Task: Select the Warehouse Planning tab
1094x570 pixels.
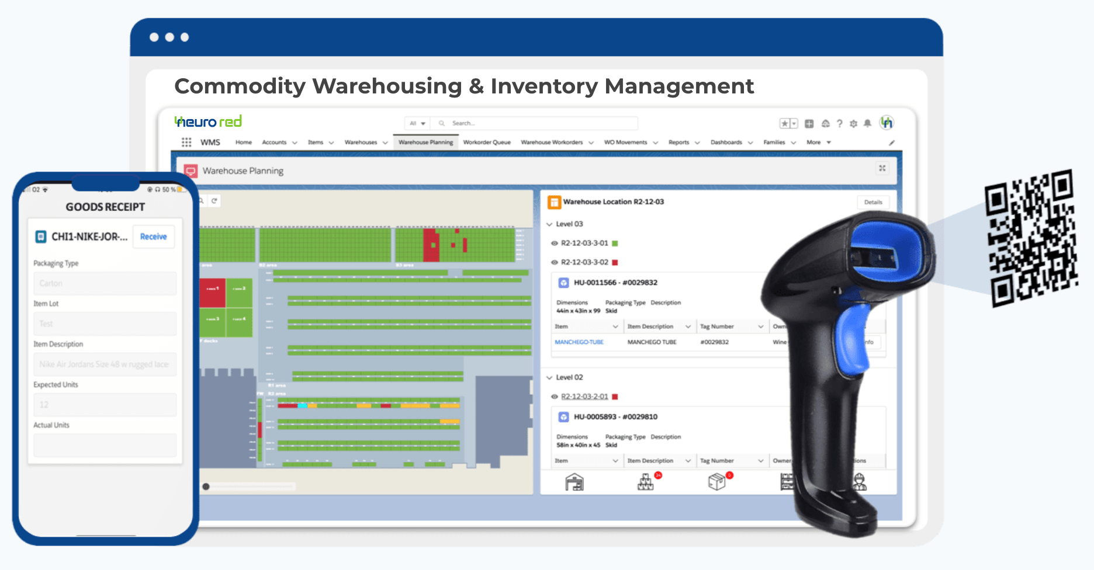Action: pos(426,142)
